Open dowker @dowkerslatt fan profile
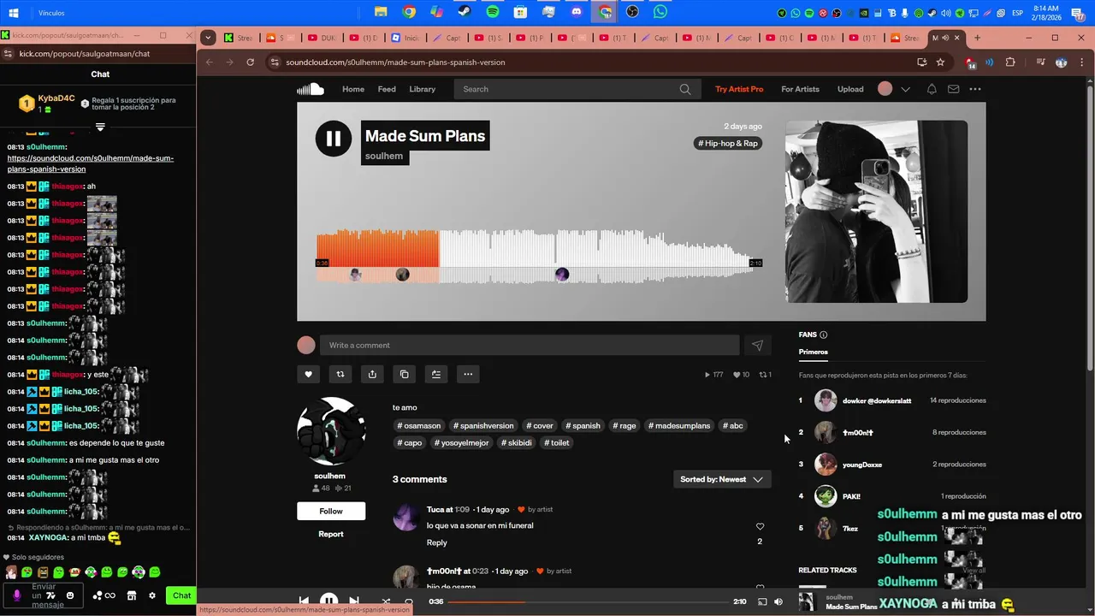Screen dimensions: 1095x616 [x=877, y=400]
